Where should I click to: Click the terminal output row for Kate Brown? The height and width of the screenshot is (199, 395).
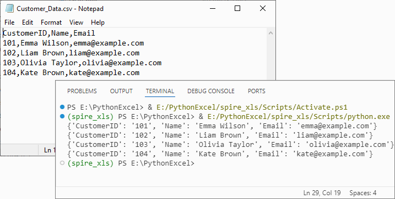click(x=220, y=154)
